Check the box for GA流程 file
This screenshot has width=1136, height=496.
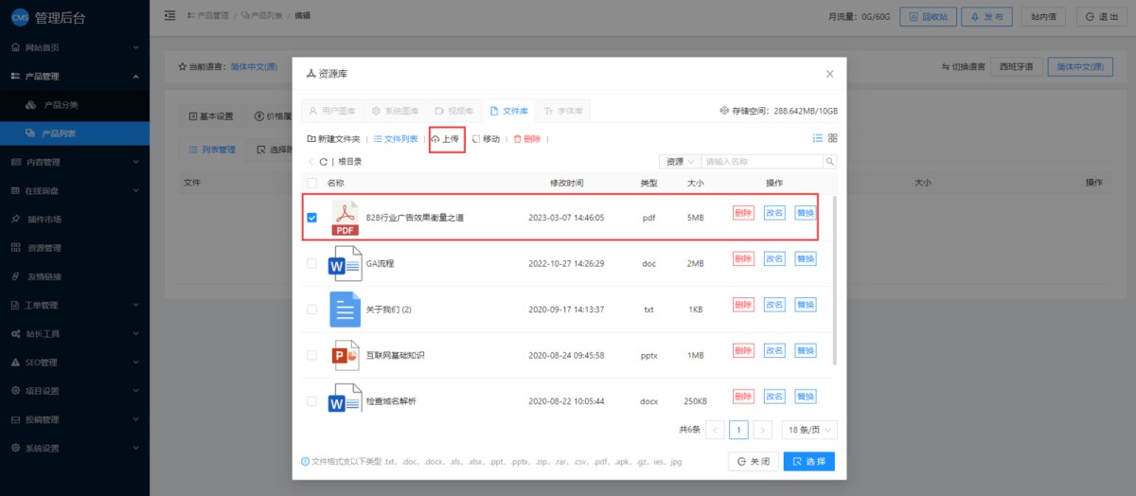[x=311, y=264]
